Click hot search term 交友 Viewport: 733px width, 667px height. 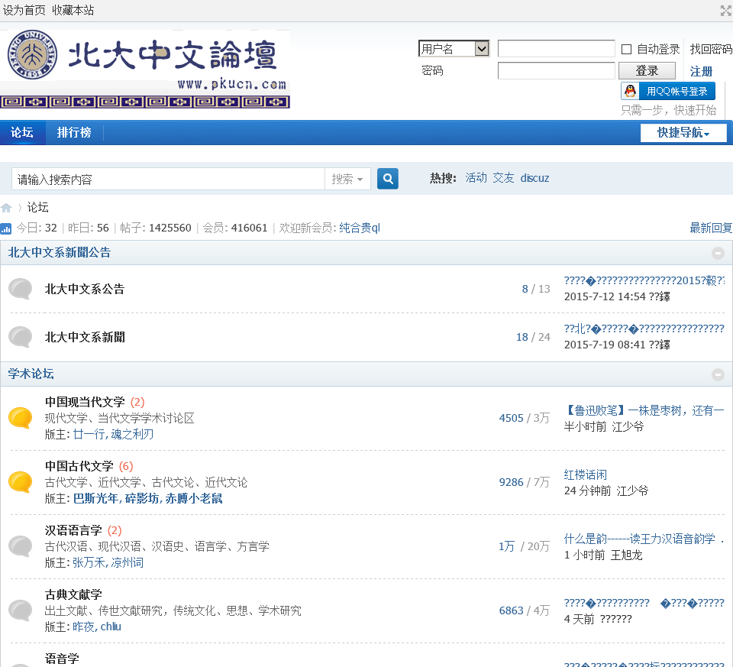(503, 178)
